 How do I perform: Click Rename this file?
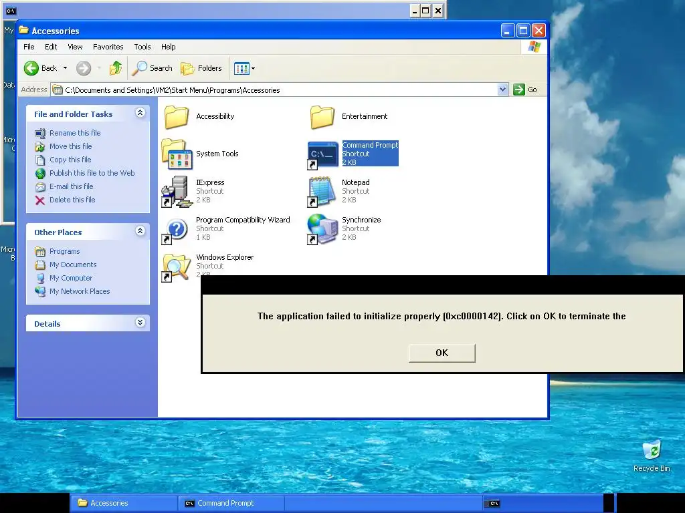click(x=75, y=133)
